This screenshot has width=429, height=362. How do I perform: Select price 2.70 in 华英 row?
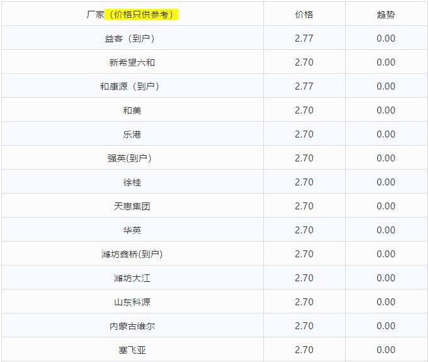[304, 230]
